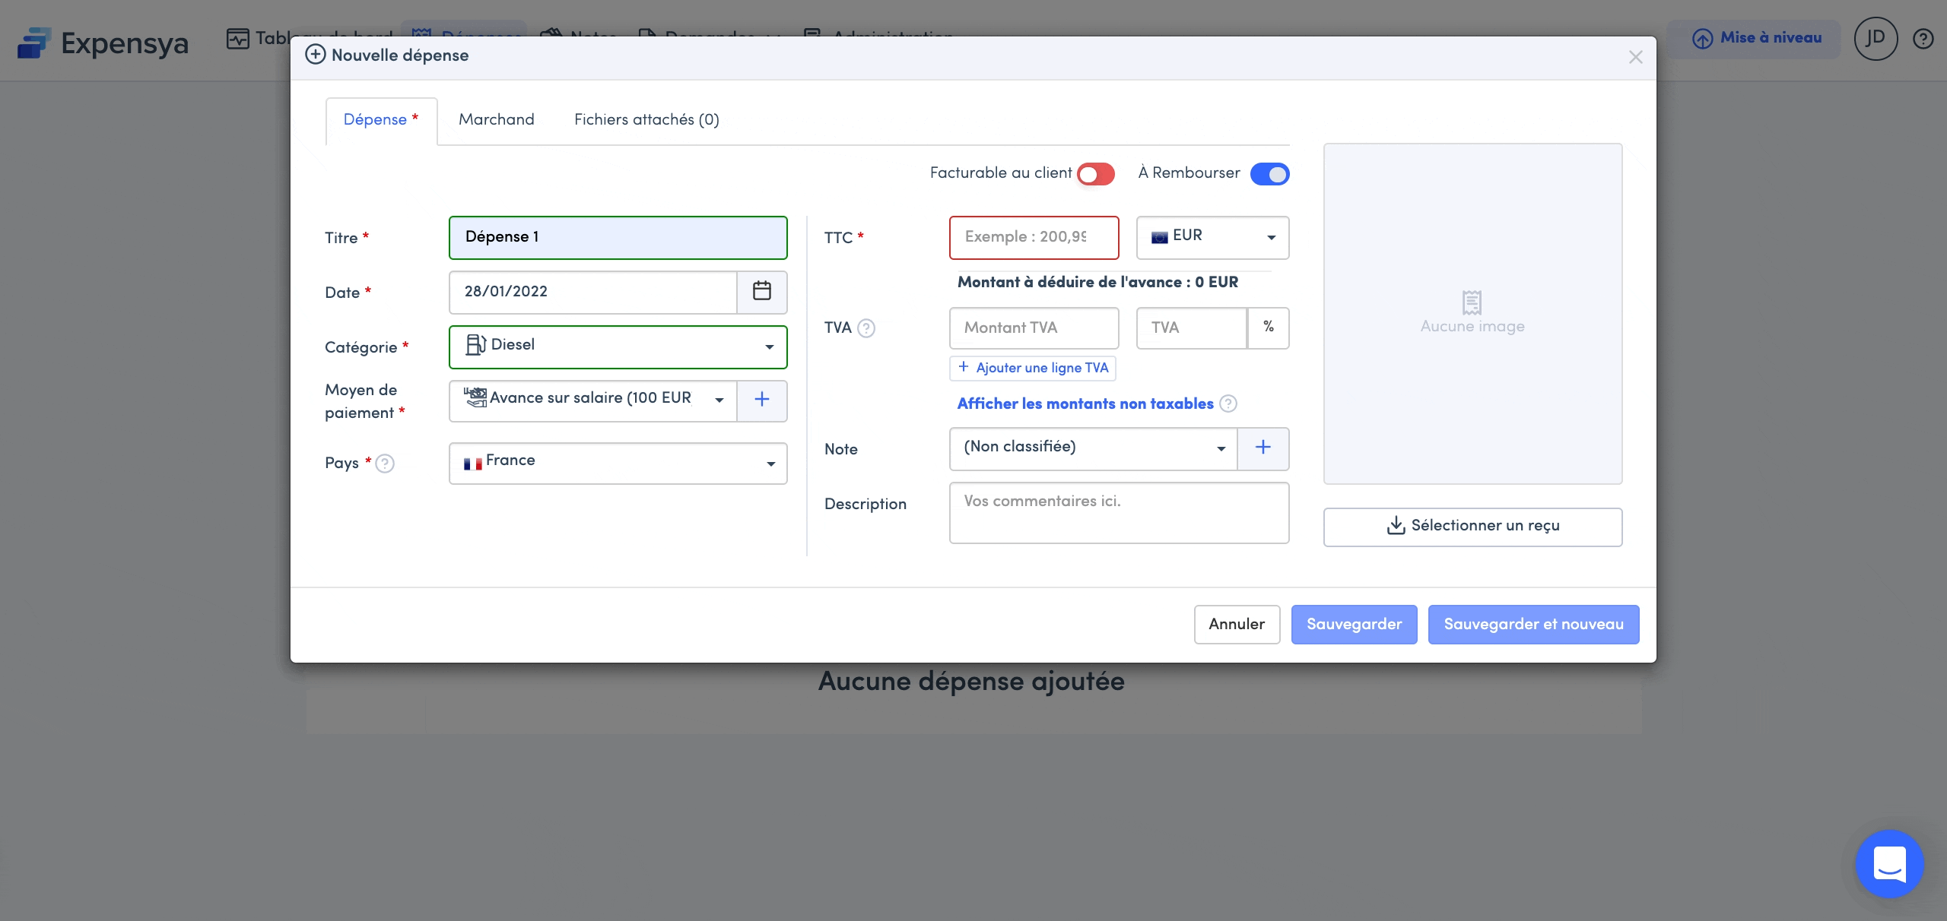This screenshot has height=921, width=1947.
Task: Click Afficher les montants non taxables
Action: 1085,404
